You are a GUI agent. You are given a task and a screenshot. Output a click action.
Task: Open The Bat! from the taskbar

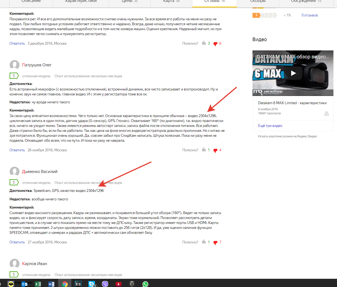click(x=11, y=284)
